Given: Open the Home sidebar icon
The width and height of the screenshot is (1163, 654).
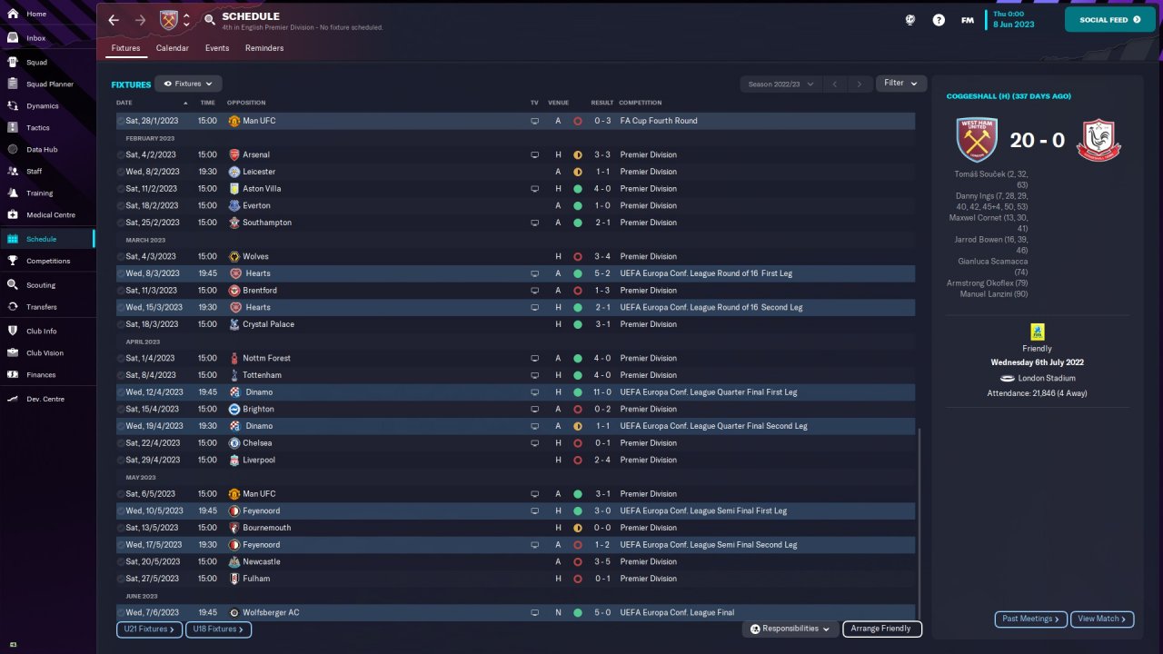Looking at the screenshot, I should click(x=13, y=15).
